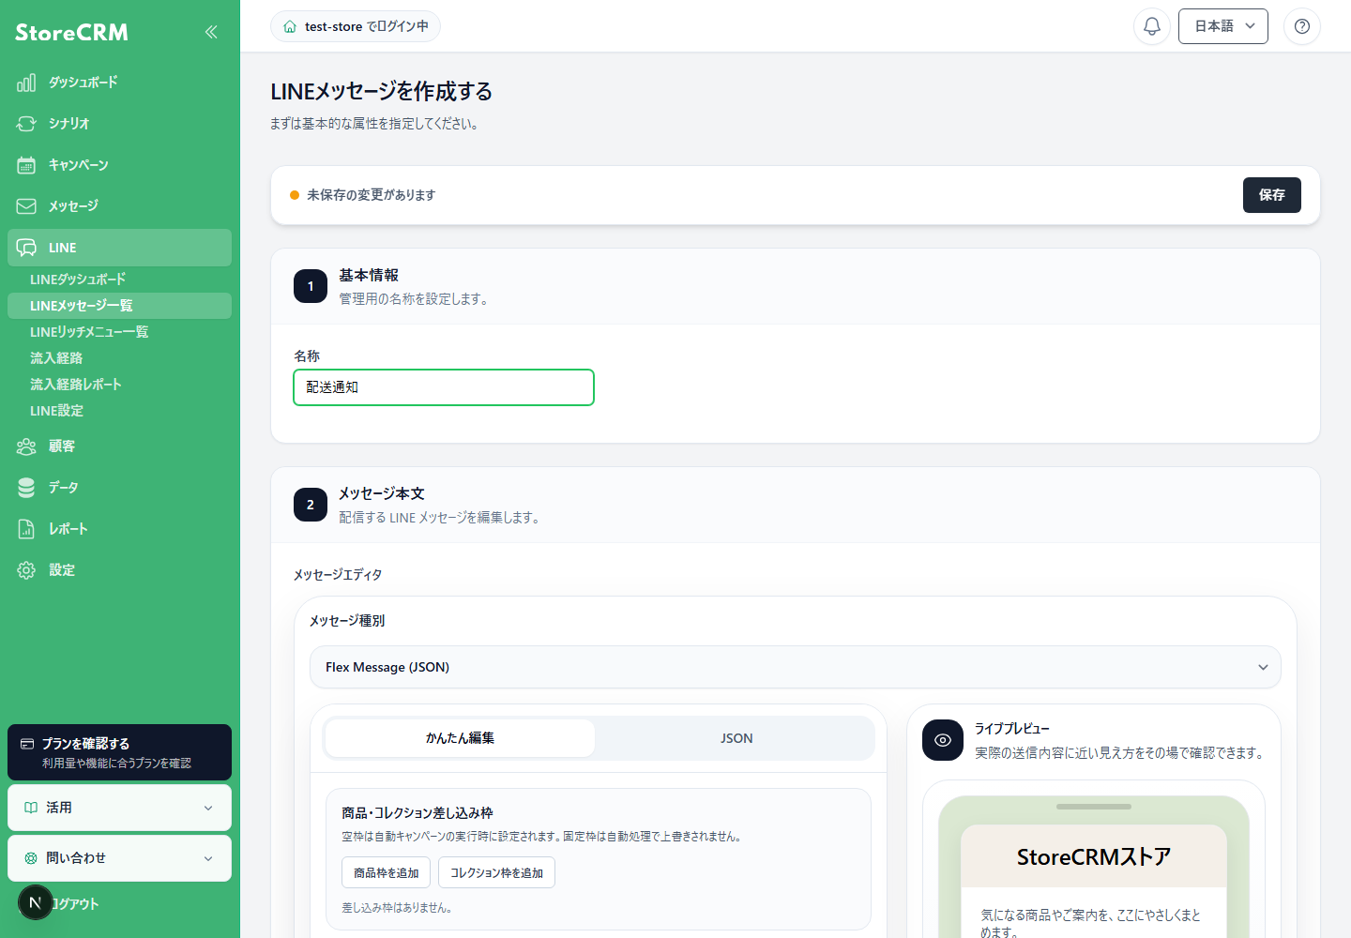Select LINE menu item
The image size is (1351, 938).
pos(119,248)
